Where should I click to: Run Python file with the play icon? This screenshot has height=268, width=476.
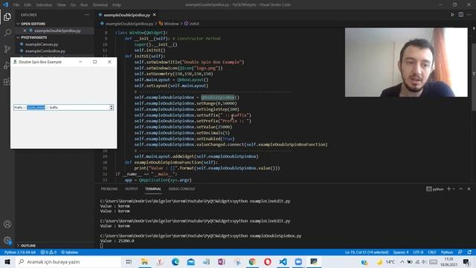click(452, 15)
